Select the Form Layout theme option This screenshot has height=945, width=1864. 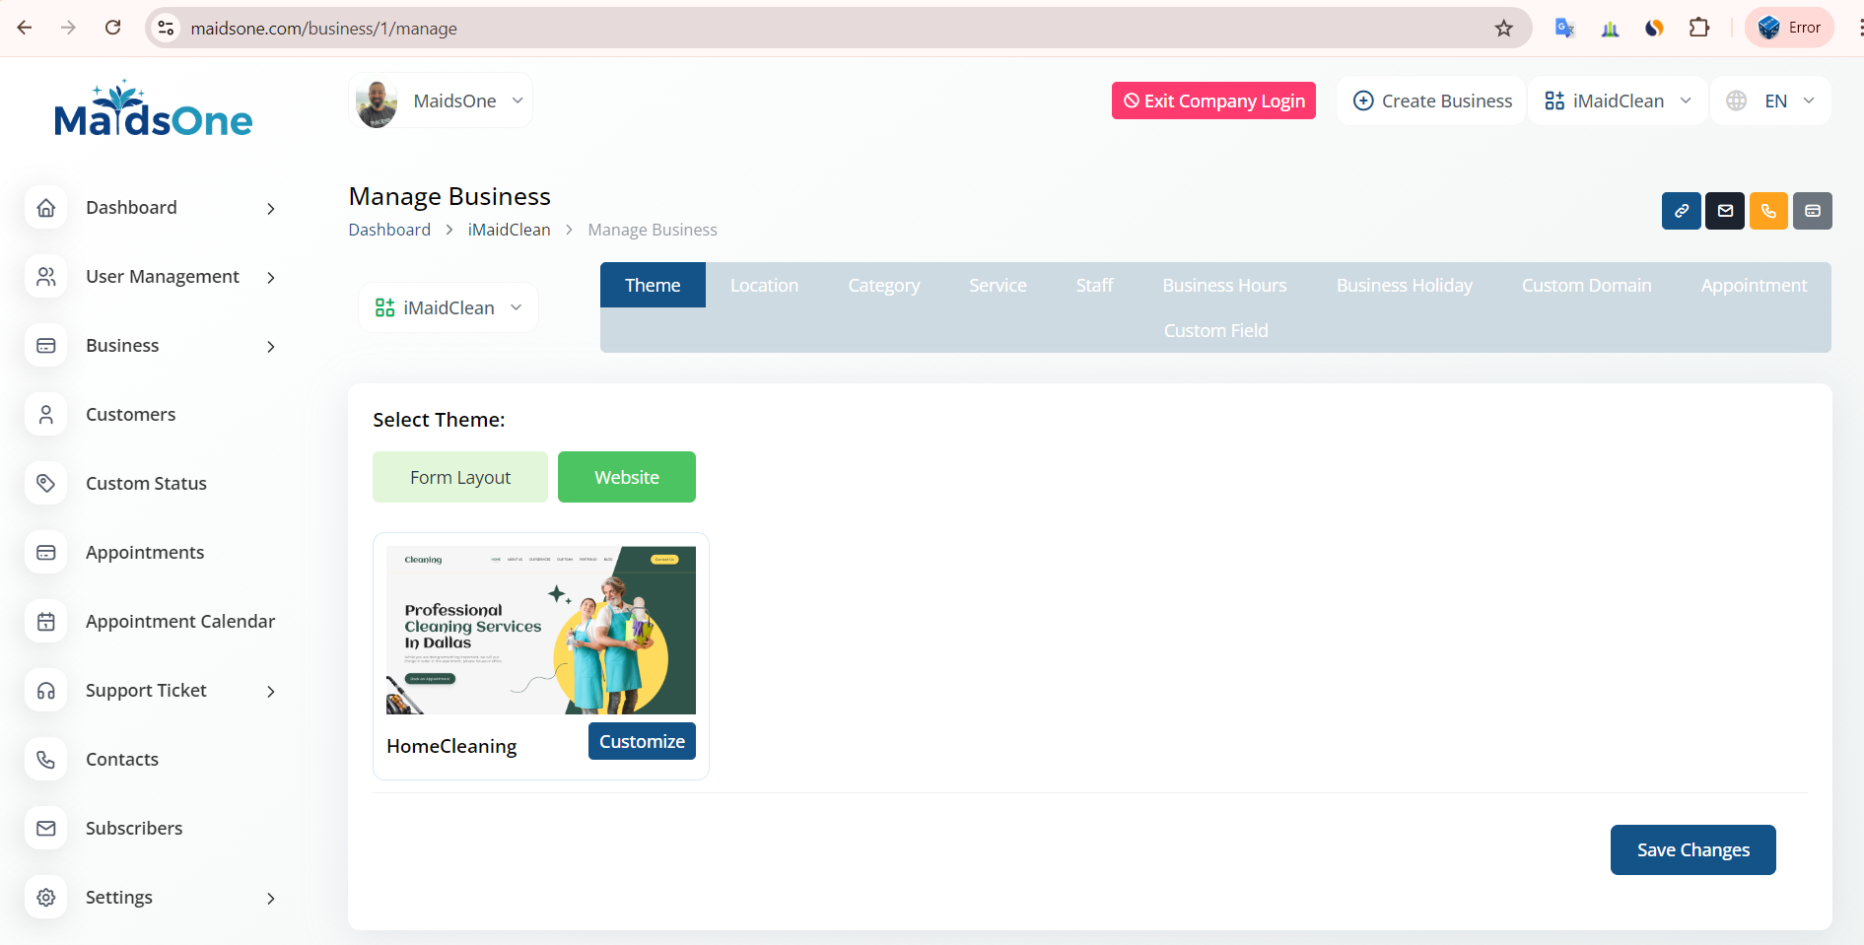coord(460,478)
